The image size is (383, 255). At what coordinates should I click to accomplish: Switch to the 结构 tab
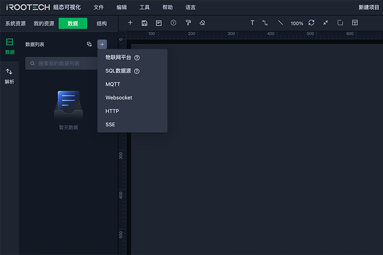[102, 23]
